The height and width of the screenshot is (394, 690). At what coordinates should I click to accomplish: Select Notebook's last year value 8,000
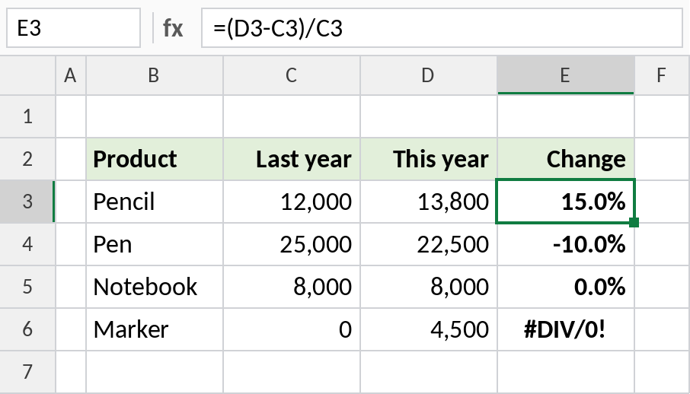coord(292,287)
